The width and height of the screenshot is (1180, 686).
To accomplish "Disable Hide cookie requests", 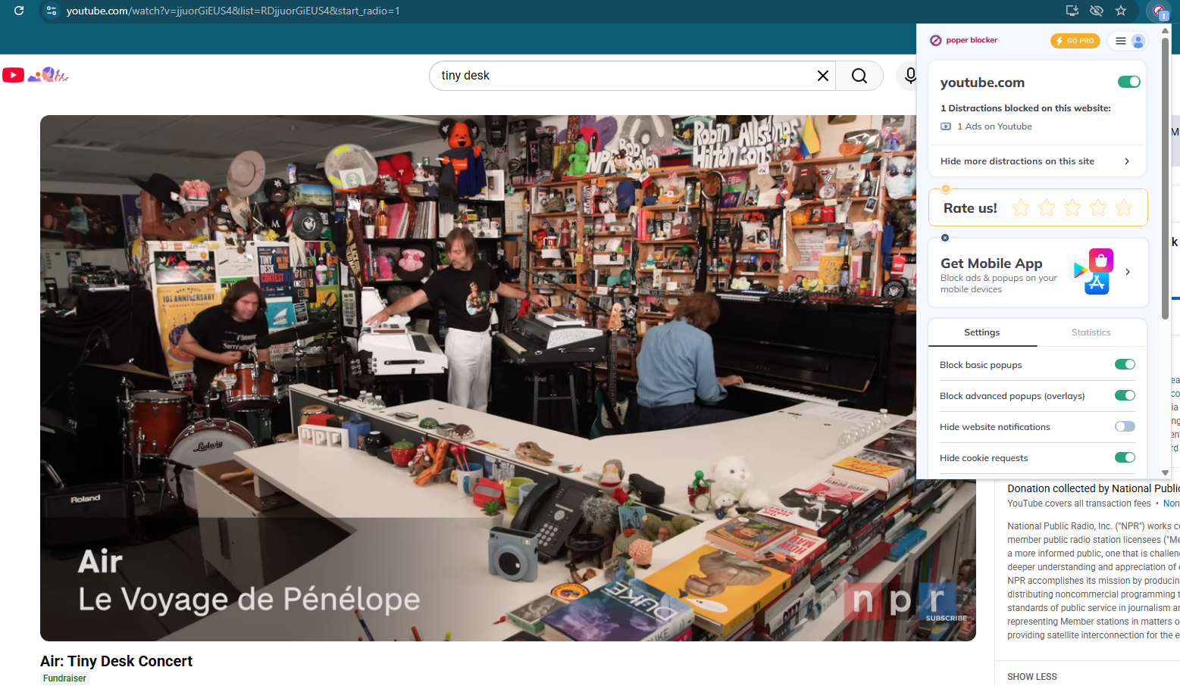I will 1125,457.
